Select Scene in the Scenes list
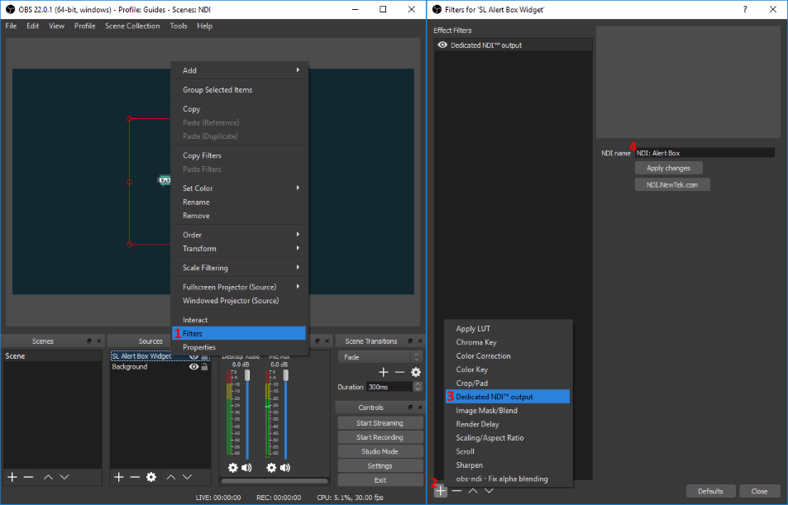788x505 pixels. [52, 355]
